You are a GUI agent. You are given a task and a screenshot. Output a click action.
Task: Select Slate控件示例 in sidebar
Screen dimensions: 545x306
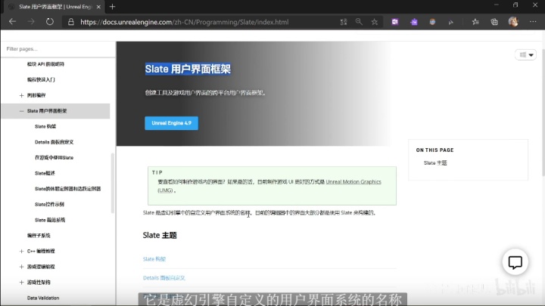coord(49,204)
